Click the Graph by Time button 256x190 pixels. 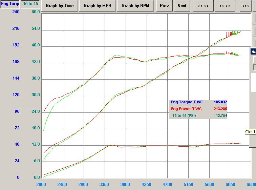click(x=60, y=6)
